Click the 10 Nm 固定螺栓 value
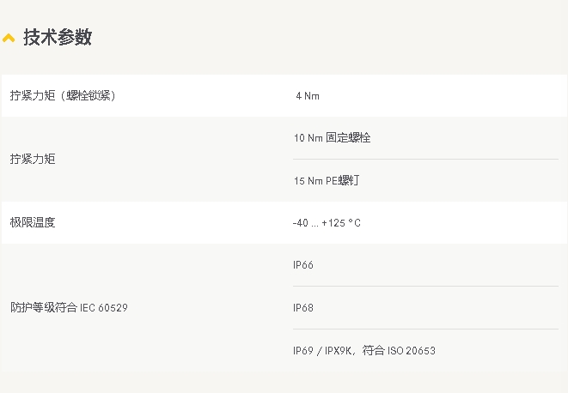This screenshot has height=393, width=568. click(333, 138)
